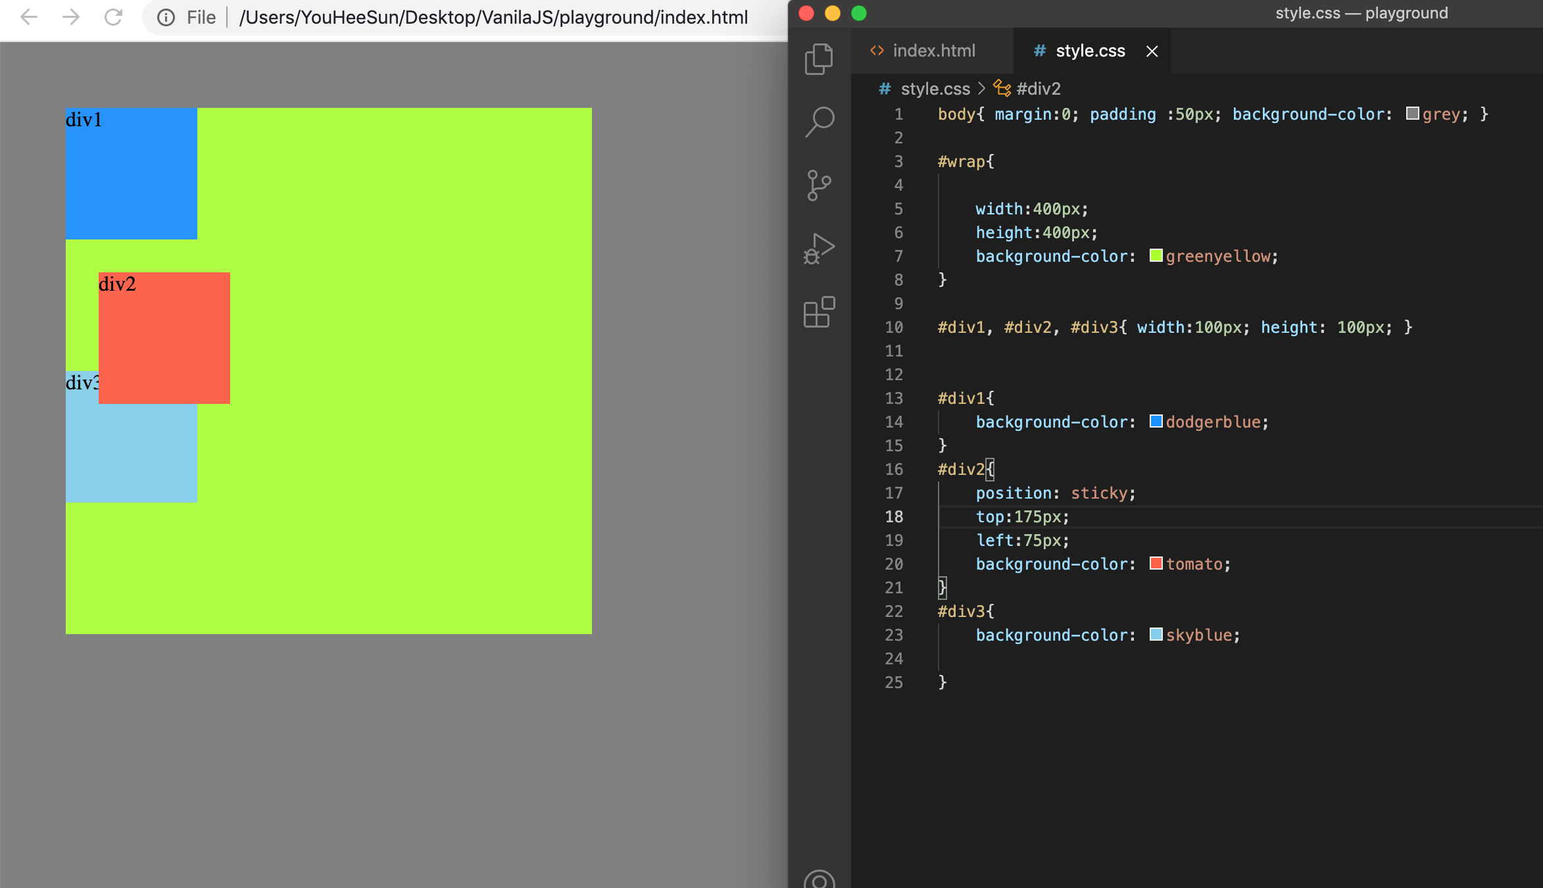Click the browser back arrow
The width and height of the screenshot is (1543, 888).
pos(29,17)
